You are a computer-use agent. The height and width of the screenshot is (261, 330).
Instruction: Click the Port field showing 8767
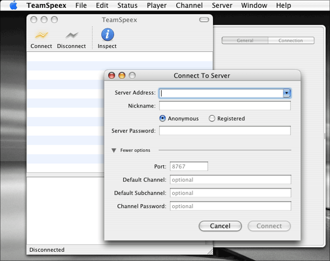pyautogui.click(x=189, y=166)
